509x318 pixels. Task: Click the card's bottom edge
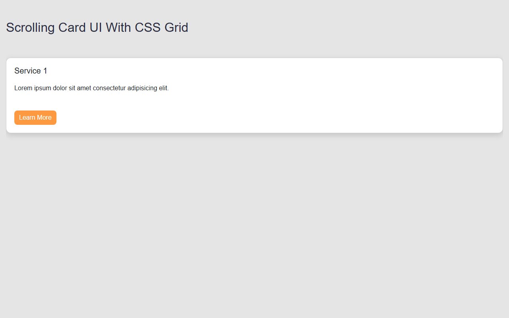point(254,132)
